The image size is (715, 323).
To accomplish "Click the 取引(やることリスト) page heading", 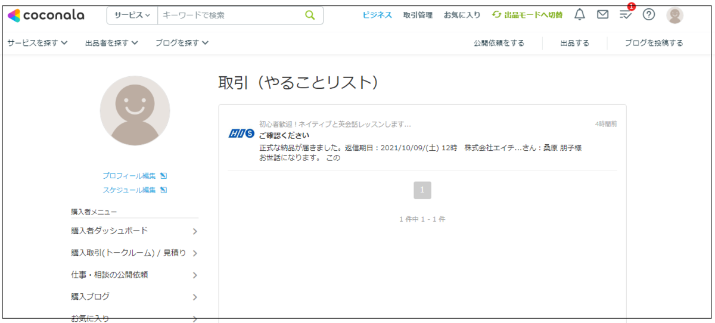I will tap(299, 83).
